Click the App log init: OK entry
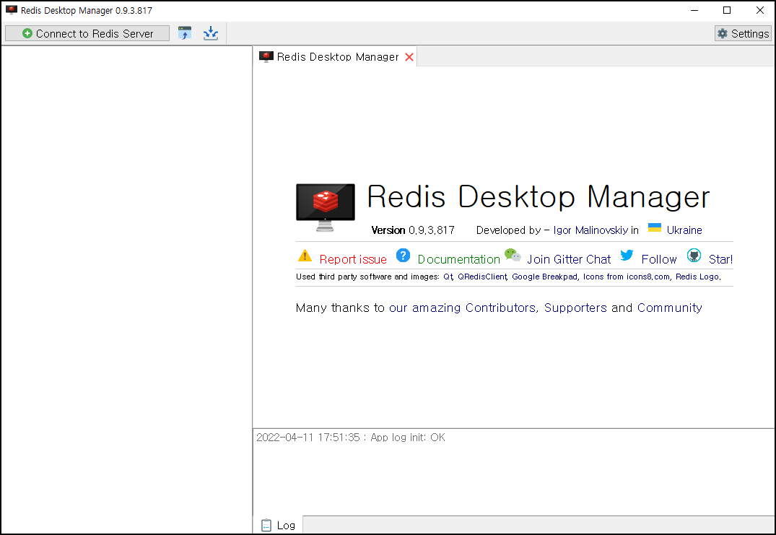776x535 pixels. pyautogui.click(x=351, y=438)
